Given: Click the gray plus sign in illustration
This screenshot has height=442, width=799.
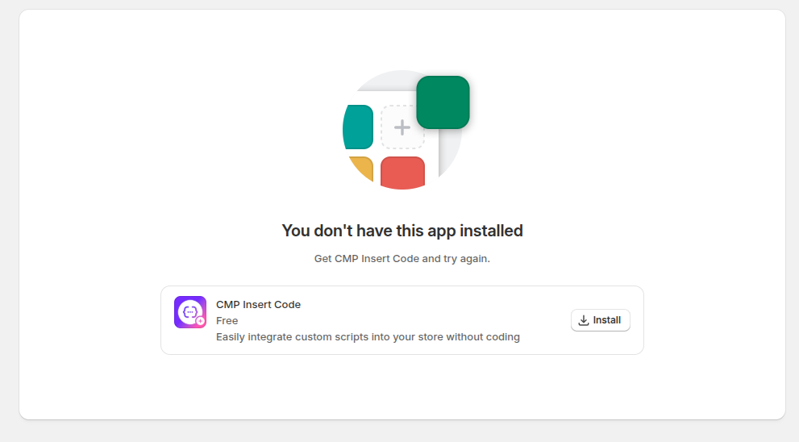Looking at the screenshot, I should (x=402, y=127).
